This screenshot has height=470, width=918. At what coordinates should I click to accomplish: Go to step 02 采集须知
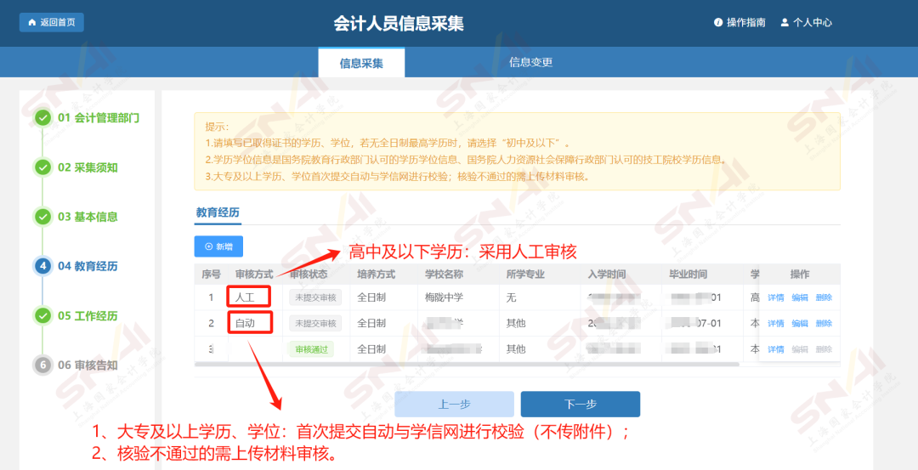coord(88,167)
